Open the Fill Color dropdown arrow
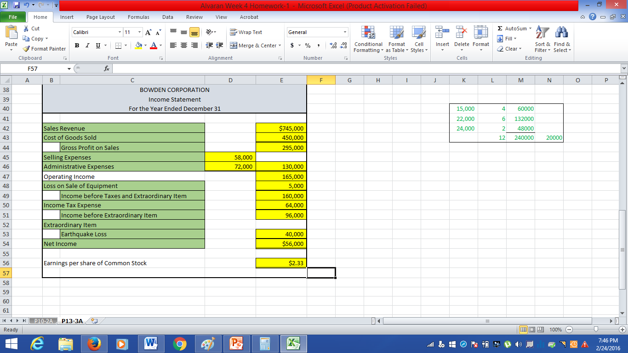628x353 pixels. click(x=145, y=46)
